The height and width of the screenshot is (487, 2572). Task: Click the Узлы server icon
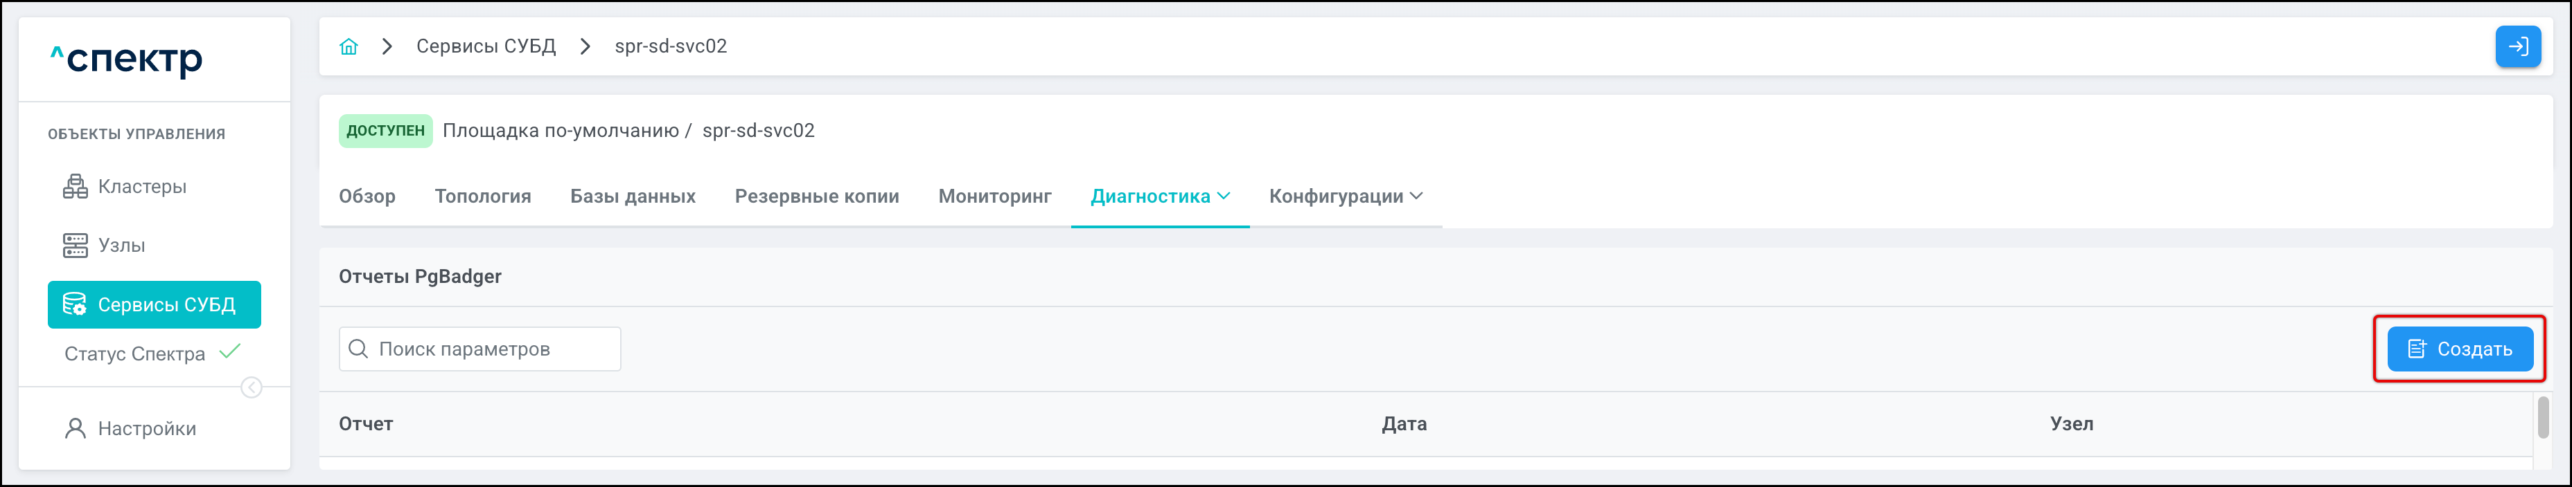(75, 245)
